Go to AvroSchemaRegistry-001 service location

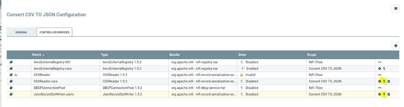(x=379, y=62)
